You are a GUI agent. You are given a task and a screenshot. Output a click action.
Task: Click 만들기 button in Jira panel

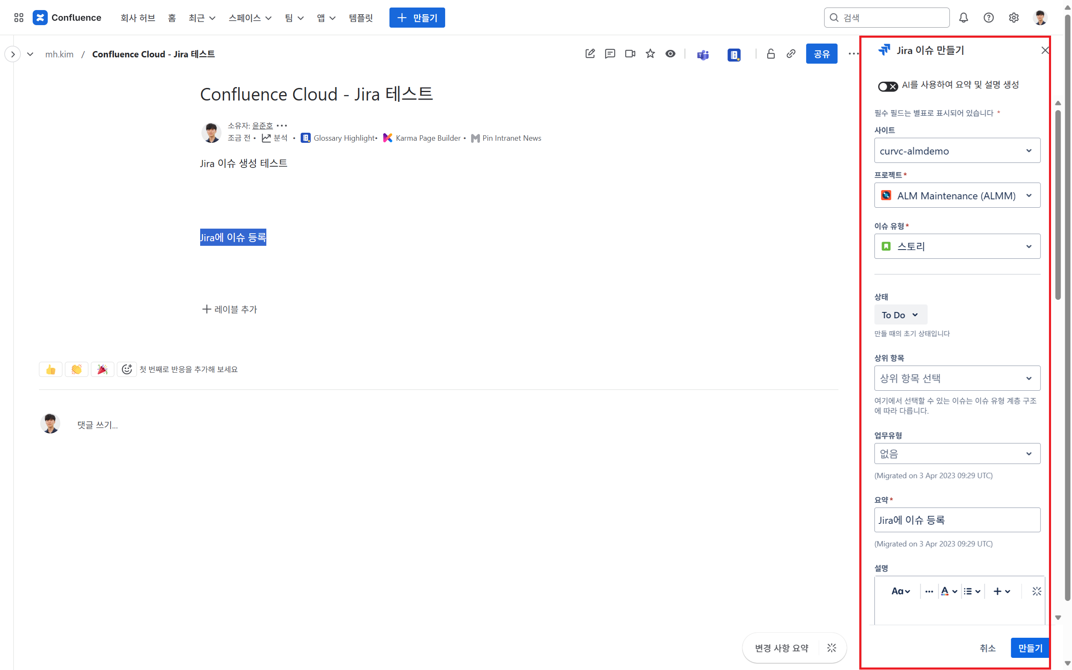coord(1030,648)
